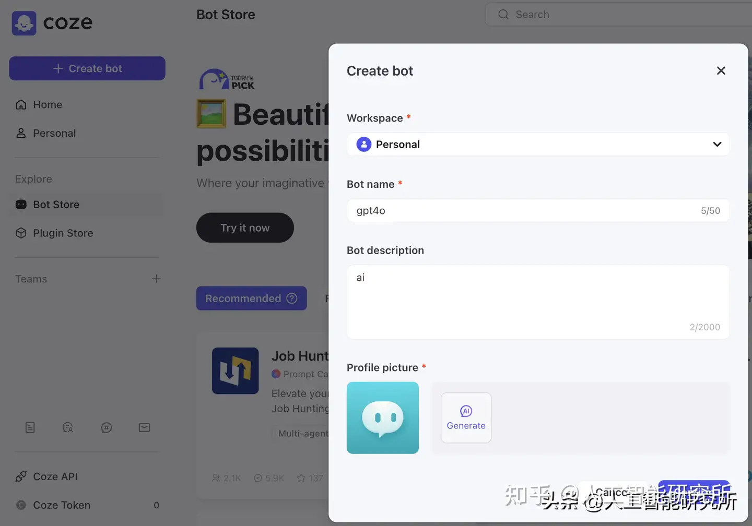
Task: Click the Try it now button
Action: 245,228
